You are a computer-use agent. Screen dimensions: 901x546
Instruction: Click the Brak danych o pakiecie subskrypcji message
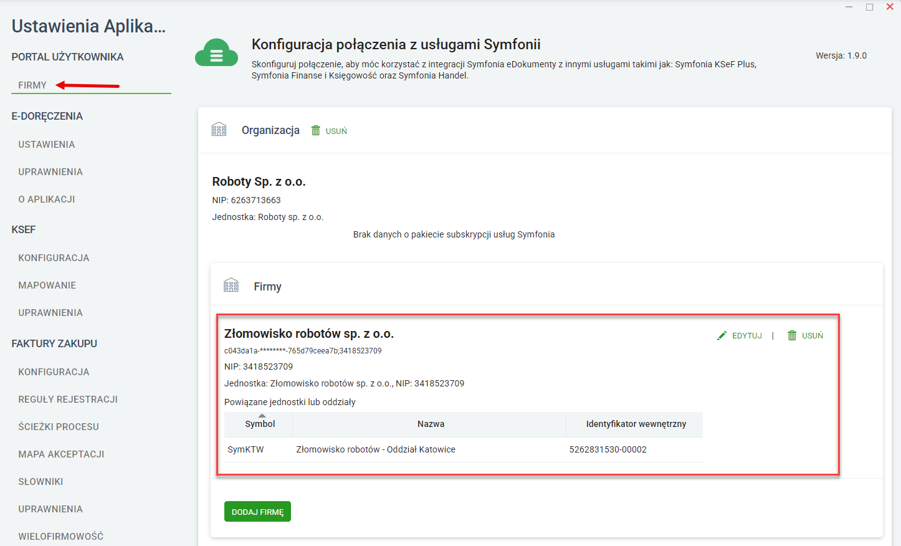point(454,234)
